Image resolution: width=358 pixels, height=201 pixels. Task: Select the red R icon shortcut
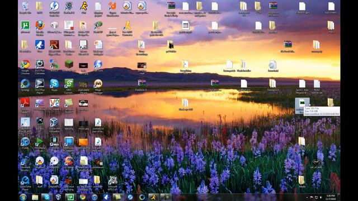[x=54, y=47]
